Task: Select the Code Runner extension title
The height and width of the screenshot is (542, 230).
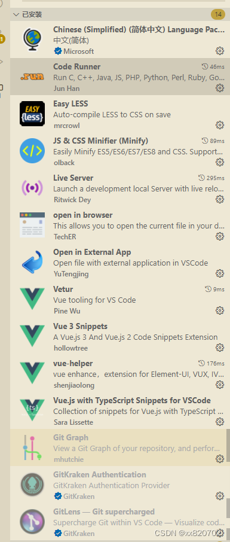Action: coord(76,67)
